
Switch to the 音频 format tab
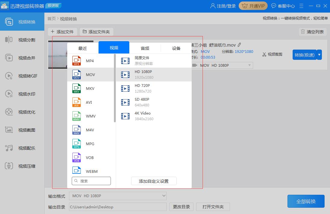(145, 47)
